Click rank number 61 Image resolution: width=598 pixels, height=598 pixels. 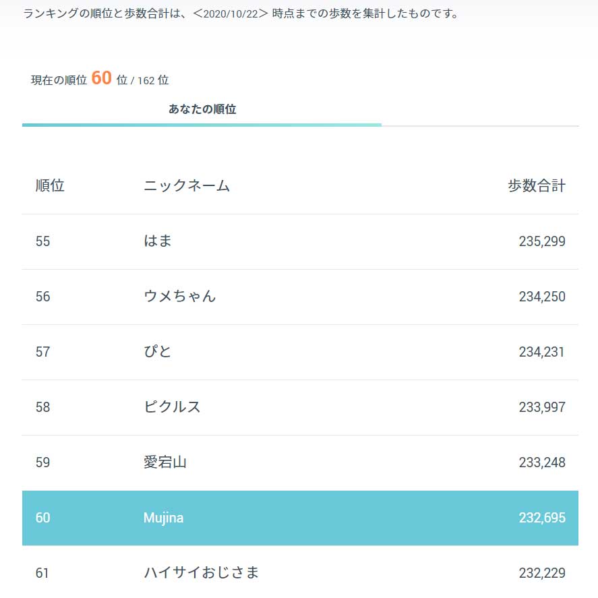pyautogui.click(x=42, y=573)
